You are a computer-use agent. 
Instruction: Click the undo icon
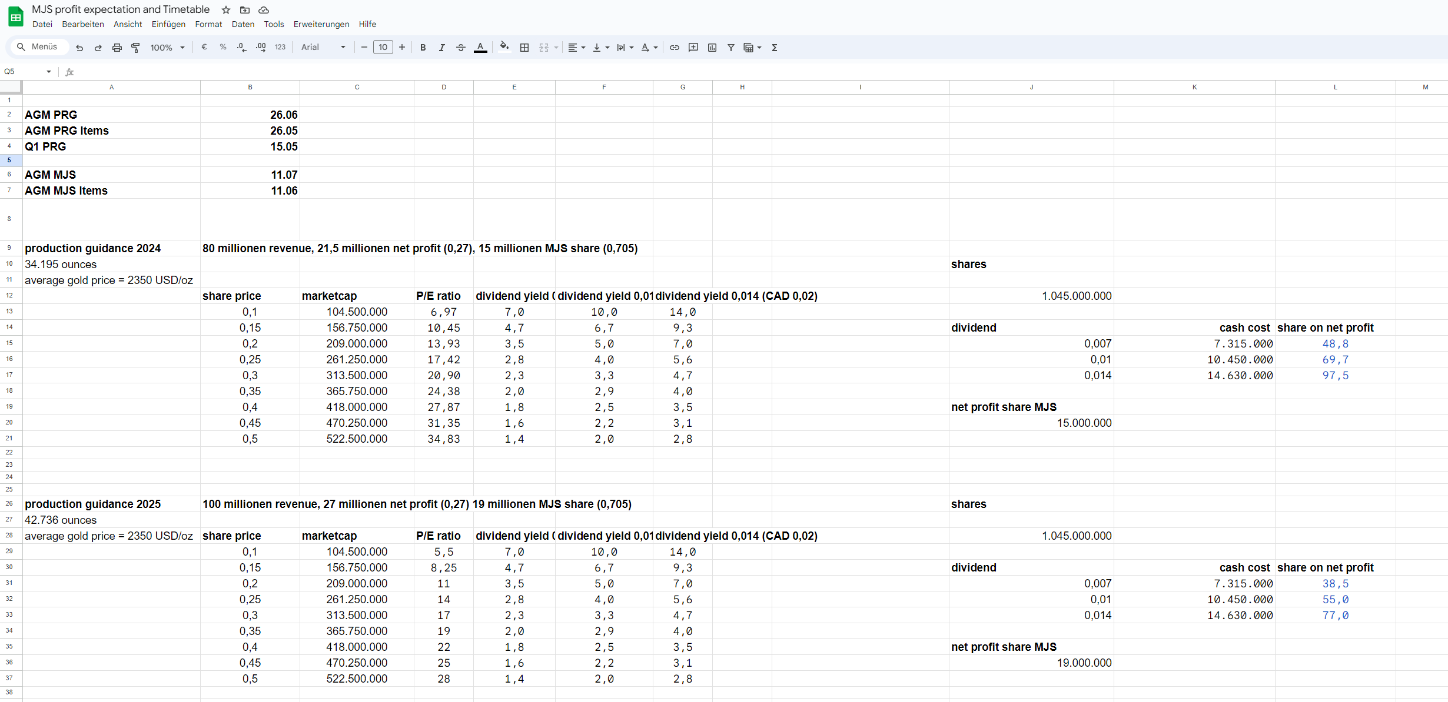79,48
